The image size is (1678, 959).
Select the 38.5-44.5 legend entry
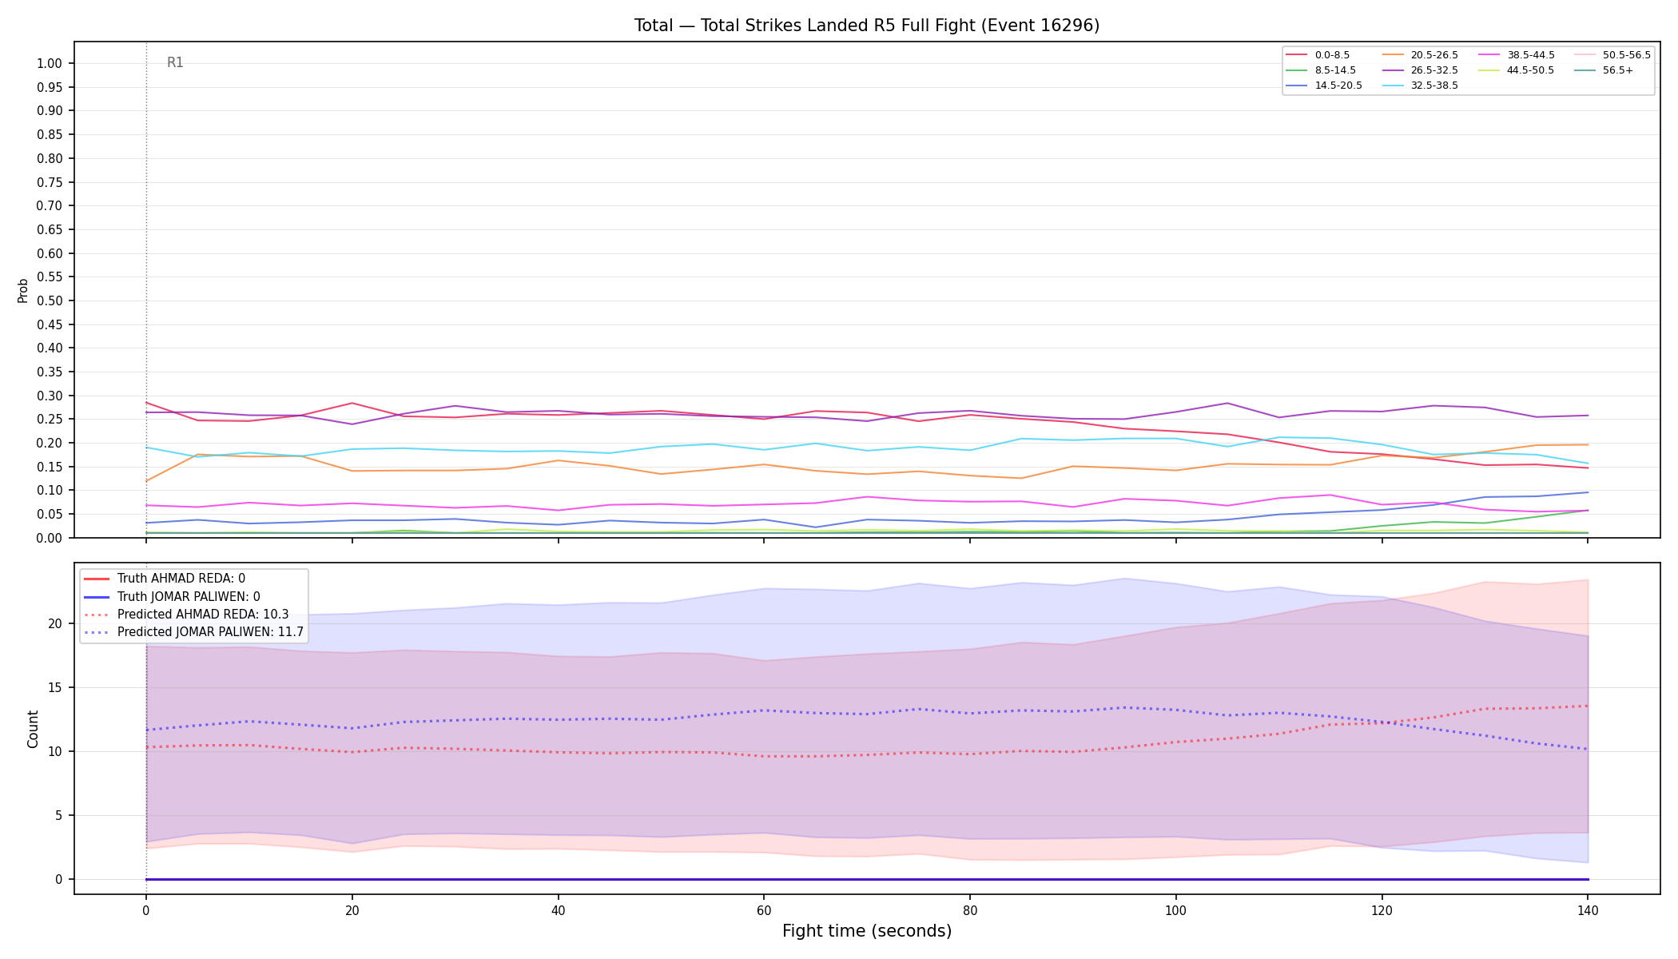(1517, 55)
